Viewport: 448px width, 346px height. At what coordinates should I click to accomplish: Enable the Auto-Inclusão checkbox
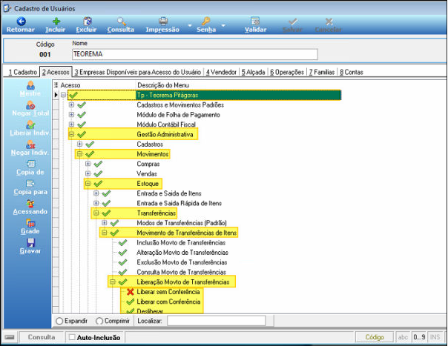click(72, 337)
